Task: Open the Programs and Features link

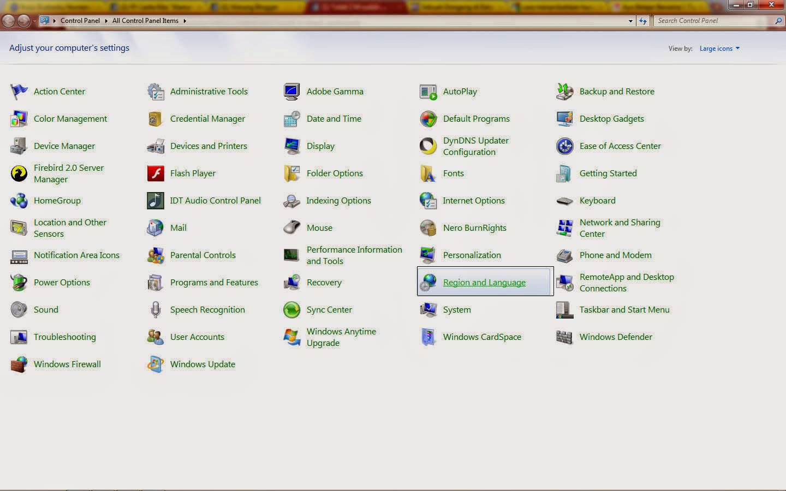Action: click(x=214, y=283)
